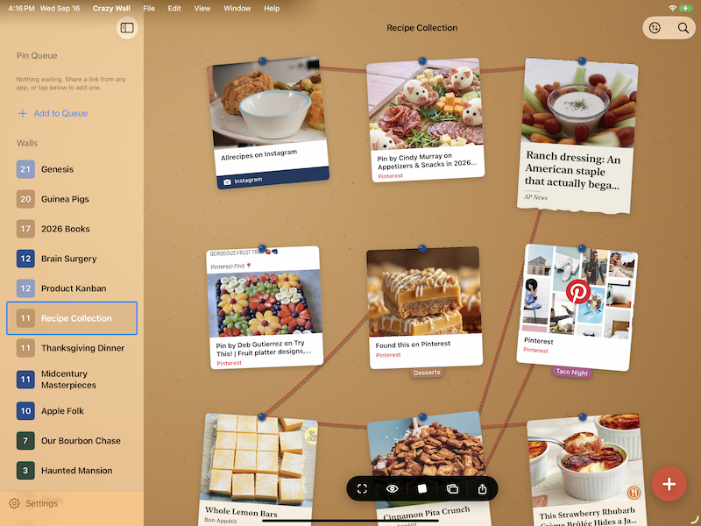This screenshot has width=701, height=526.
Task: Click the Apple Folk badge numbered 10
Action: (25, 410)
